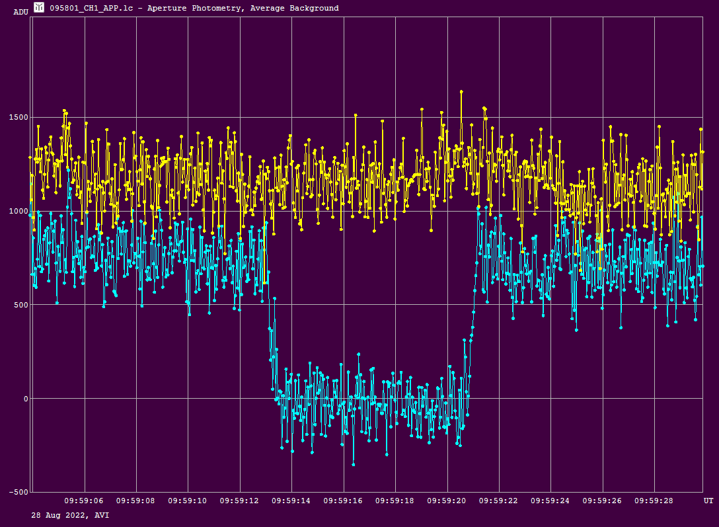Click the "09:59:14" time axis label

(291, 501)
